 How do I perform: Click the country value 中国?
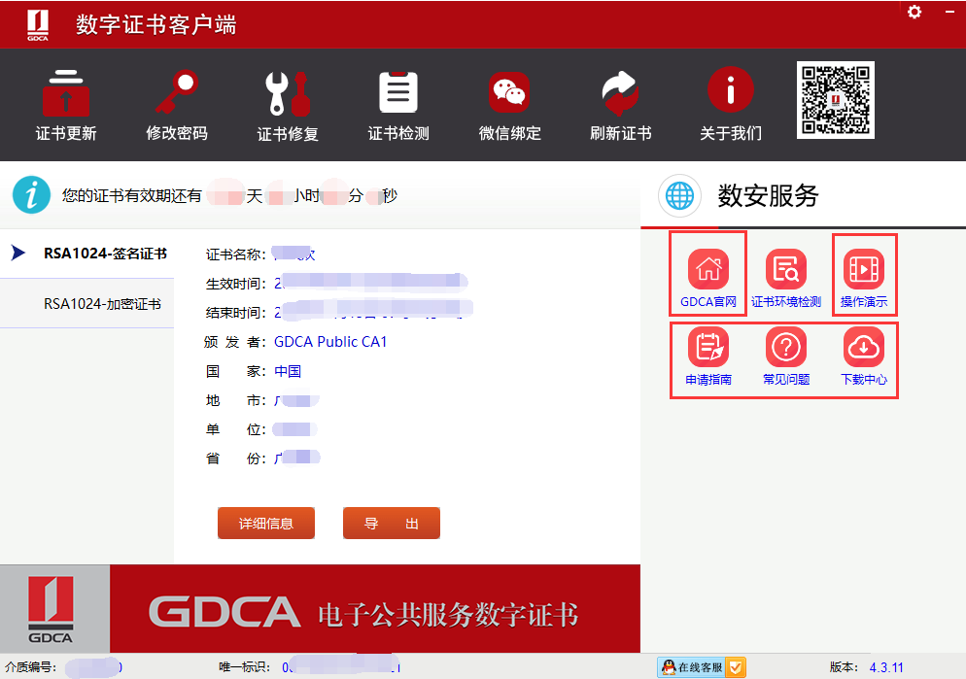288,371
